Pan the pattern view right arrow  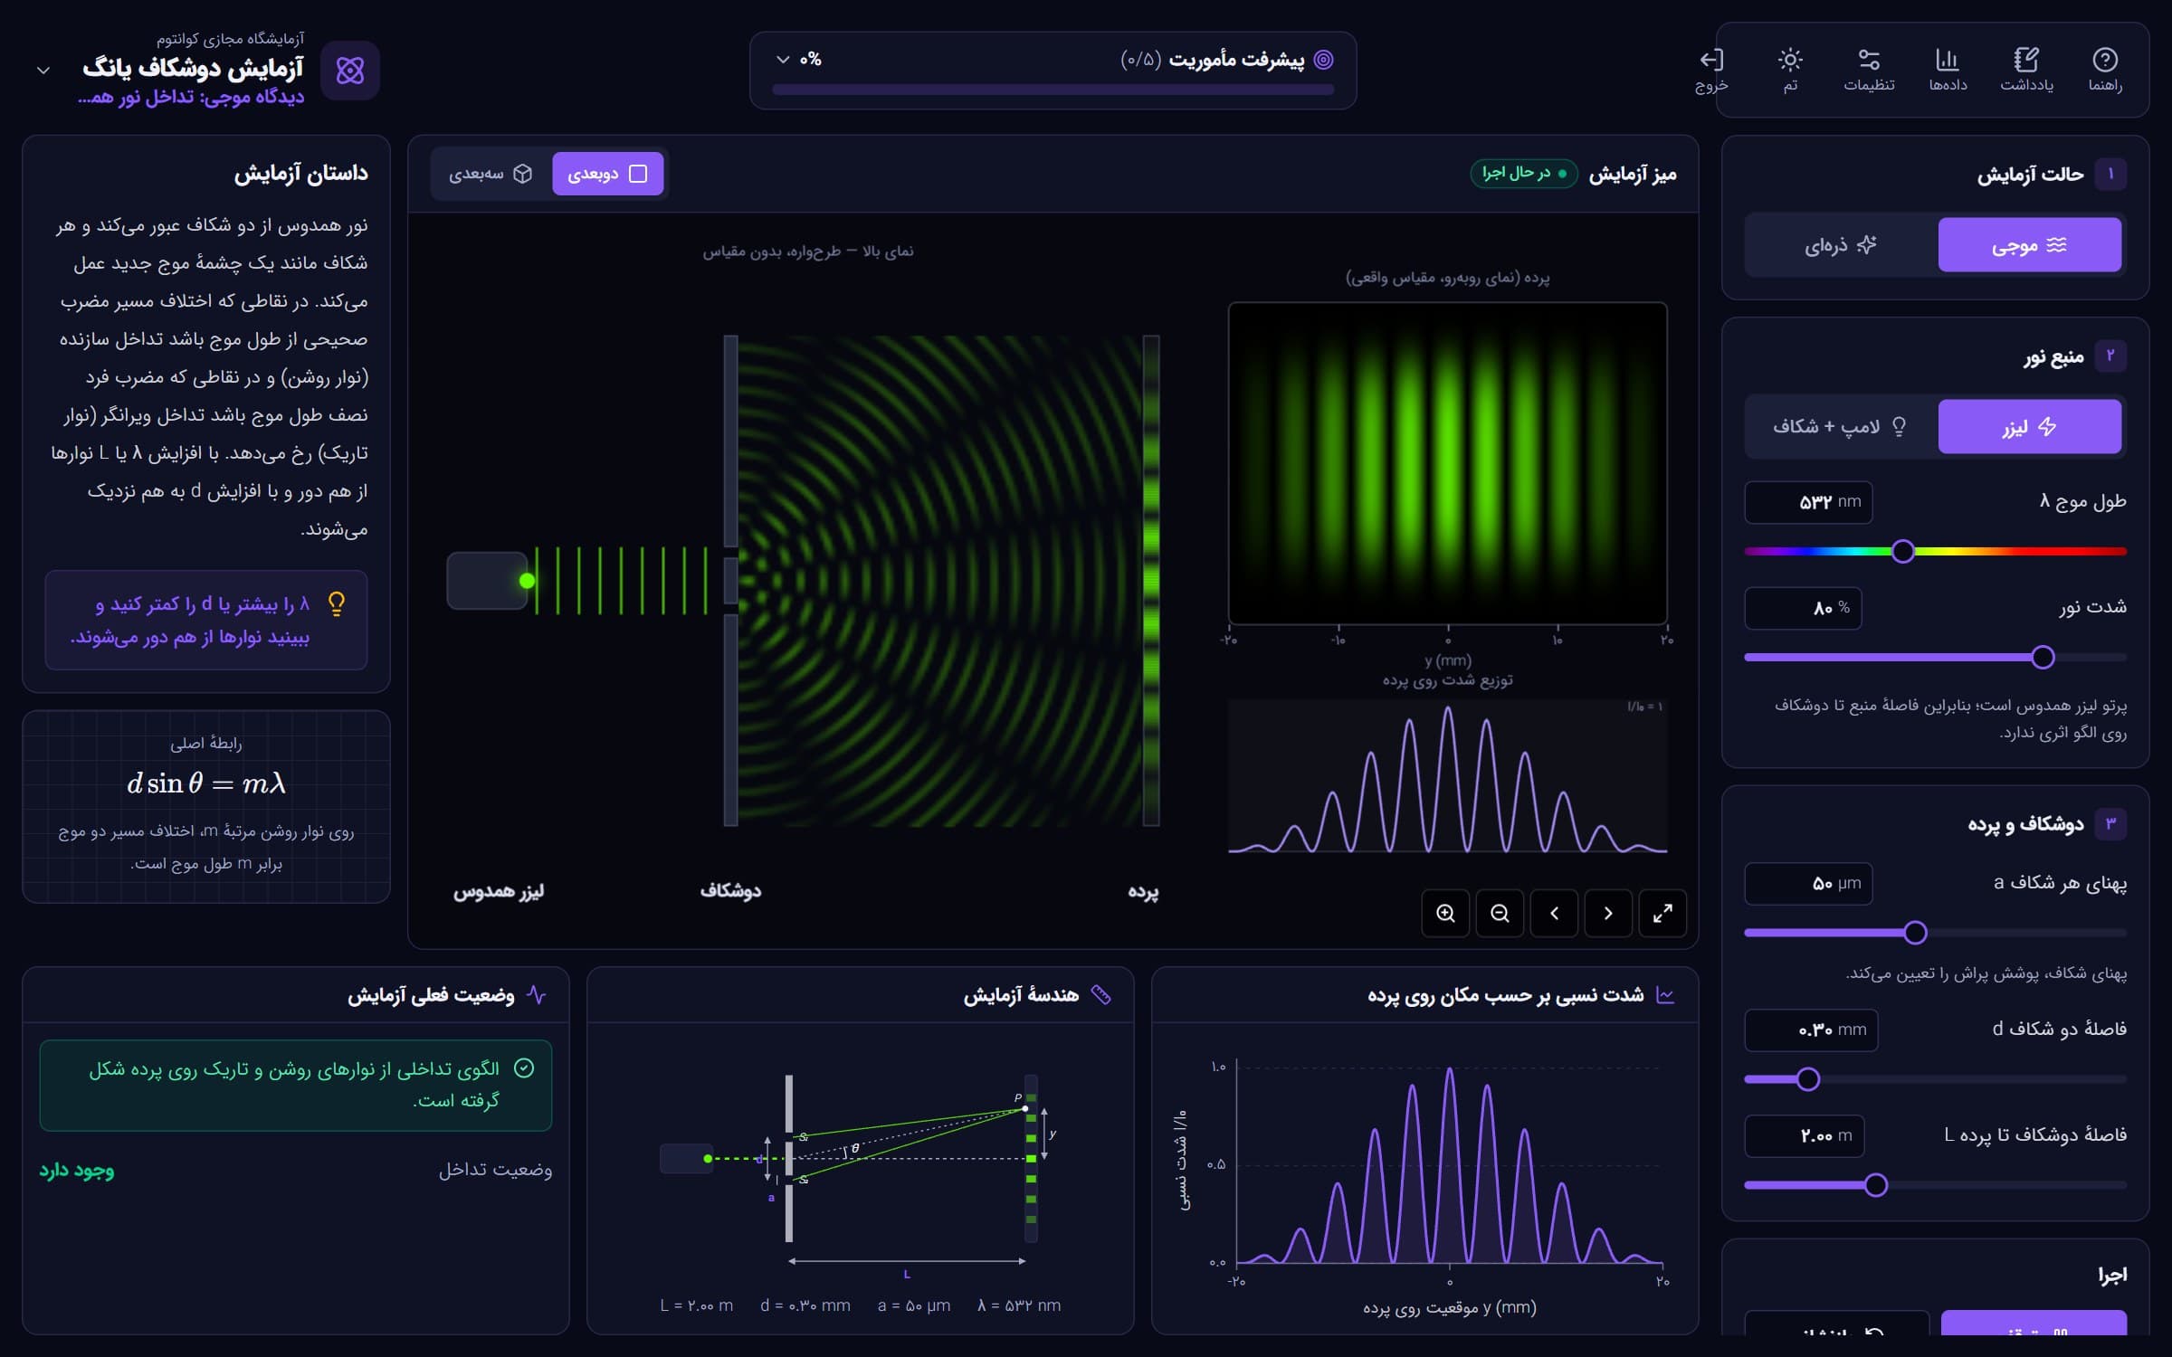[1608, 913]
